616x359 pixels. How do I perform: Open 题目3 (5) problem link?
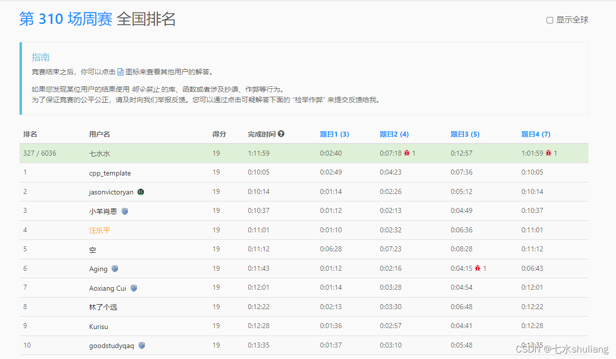point(465,134)
